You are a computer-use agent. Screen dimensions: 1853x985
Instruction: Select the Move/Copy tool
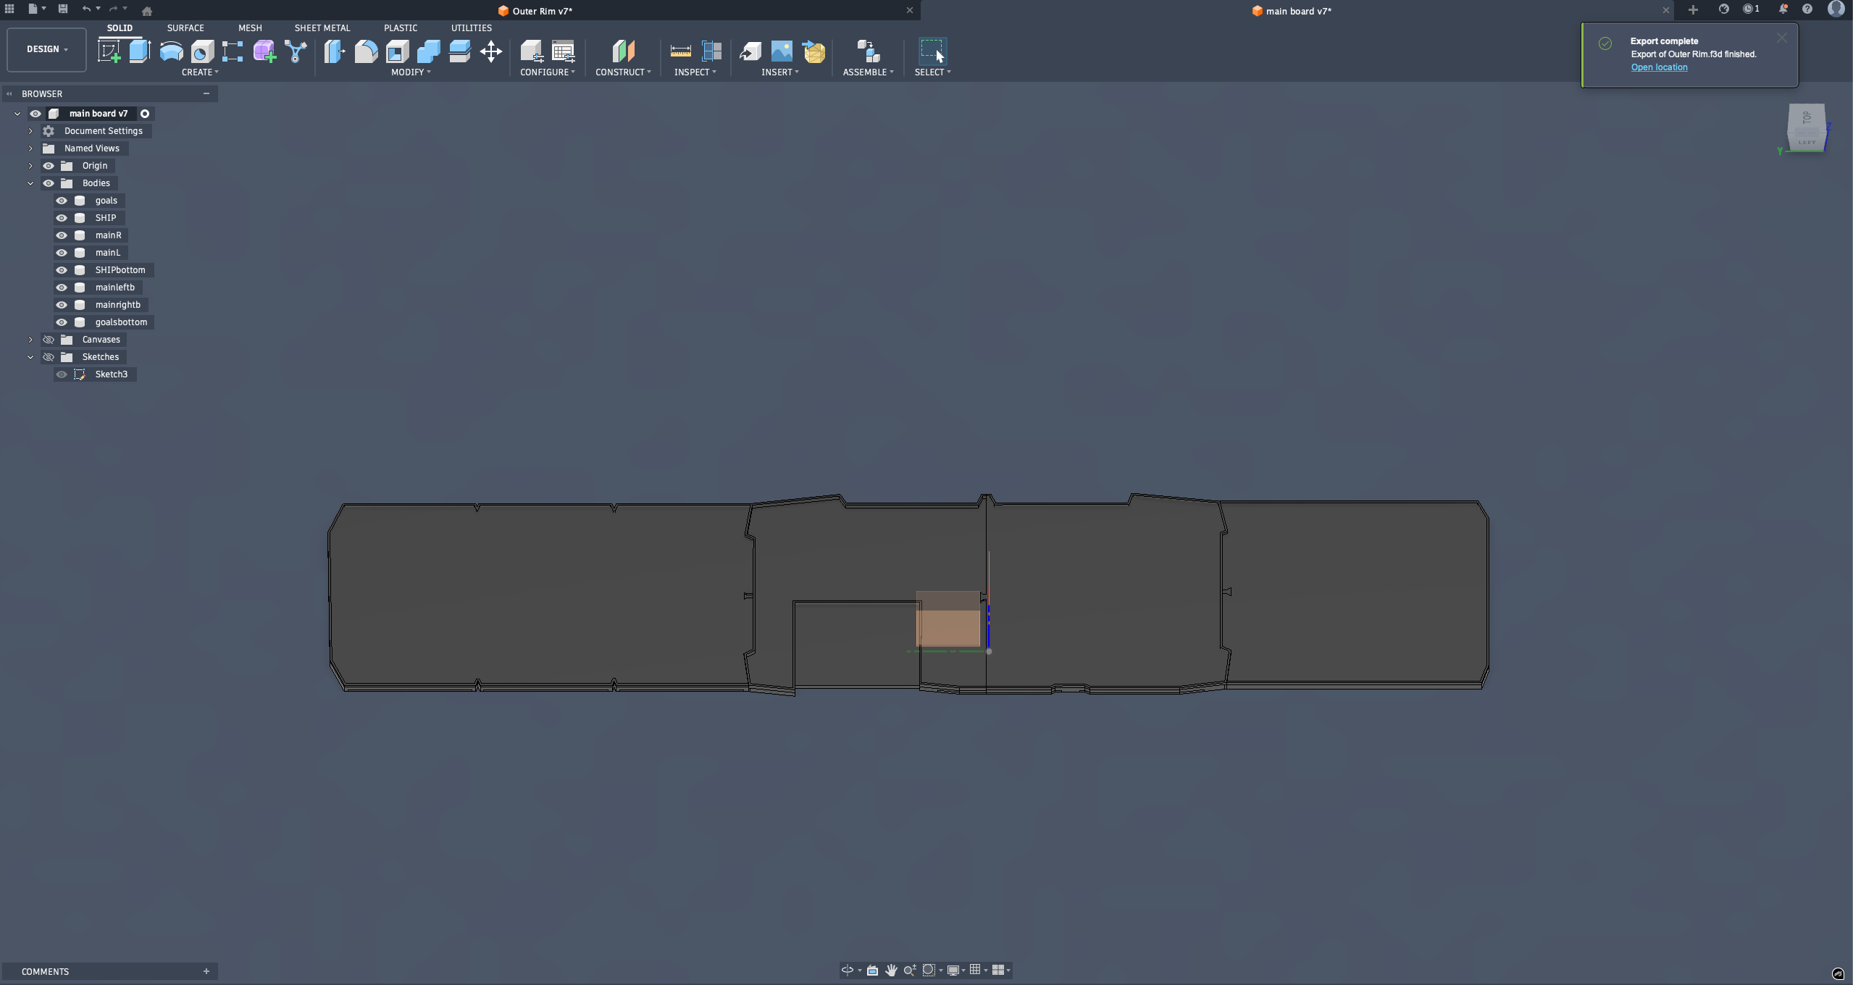(491, 51)
